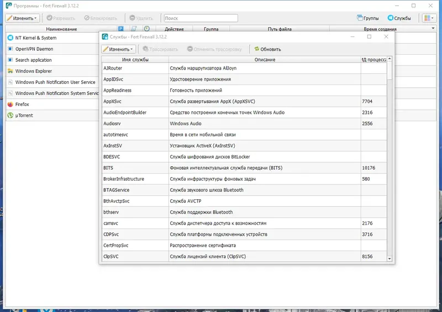Screen dimensions: 442x312
Task: Click the clock column header icon
Action: click(146, 29)
